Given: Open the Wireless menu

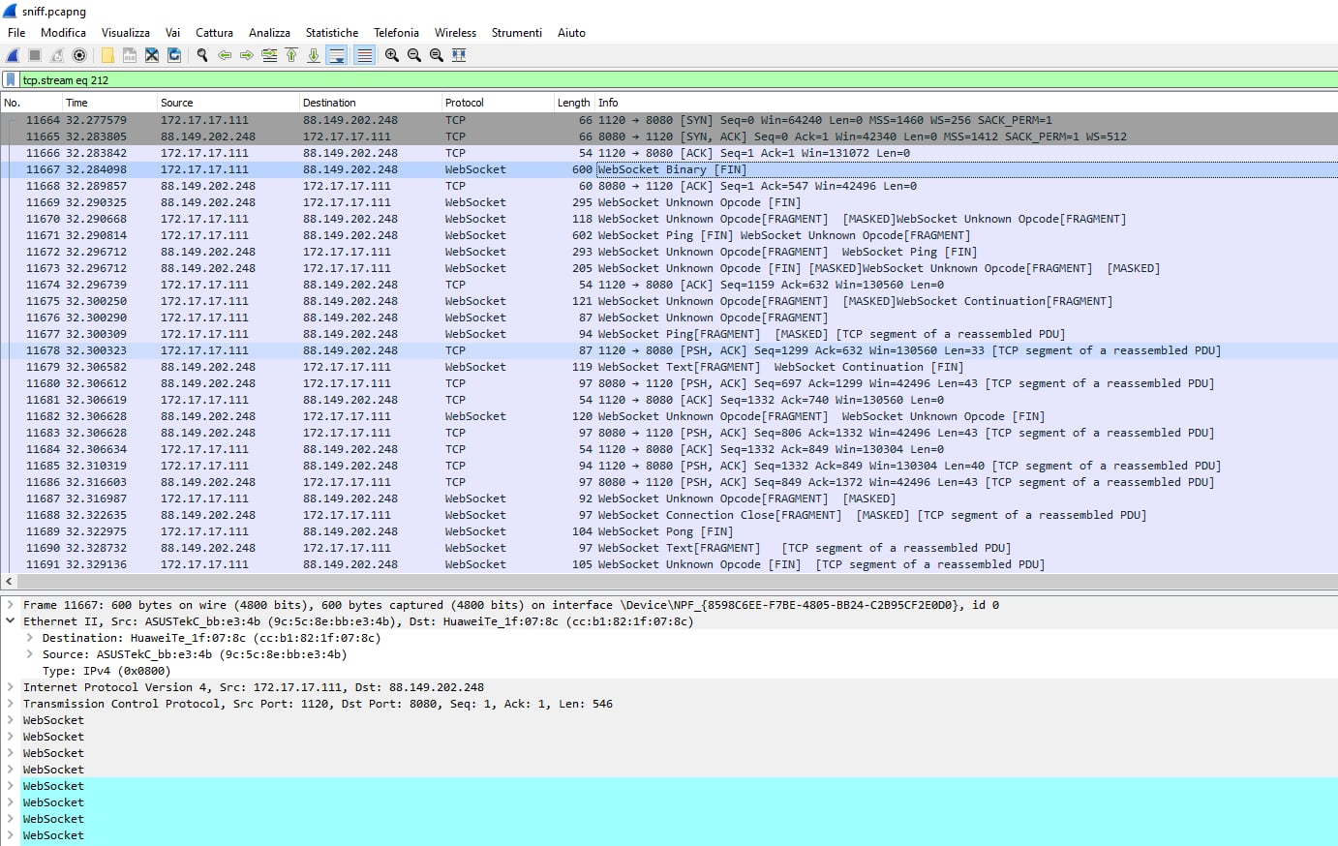Looking at the screenshot, I should 455,33.
